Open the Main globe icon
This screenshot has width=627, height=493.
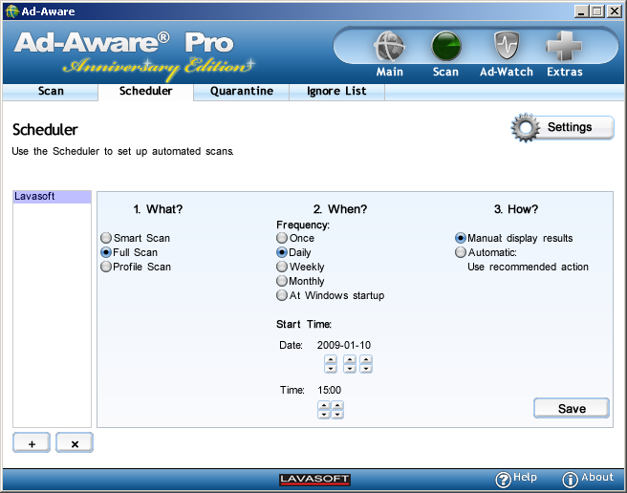(x=389, y=47)
